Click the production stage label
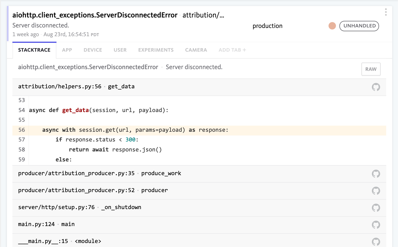The image size is (398, 247). pyautogui.click(x=267, y=26)
